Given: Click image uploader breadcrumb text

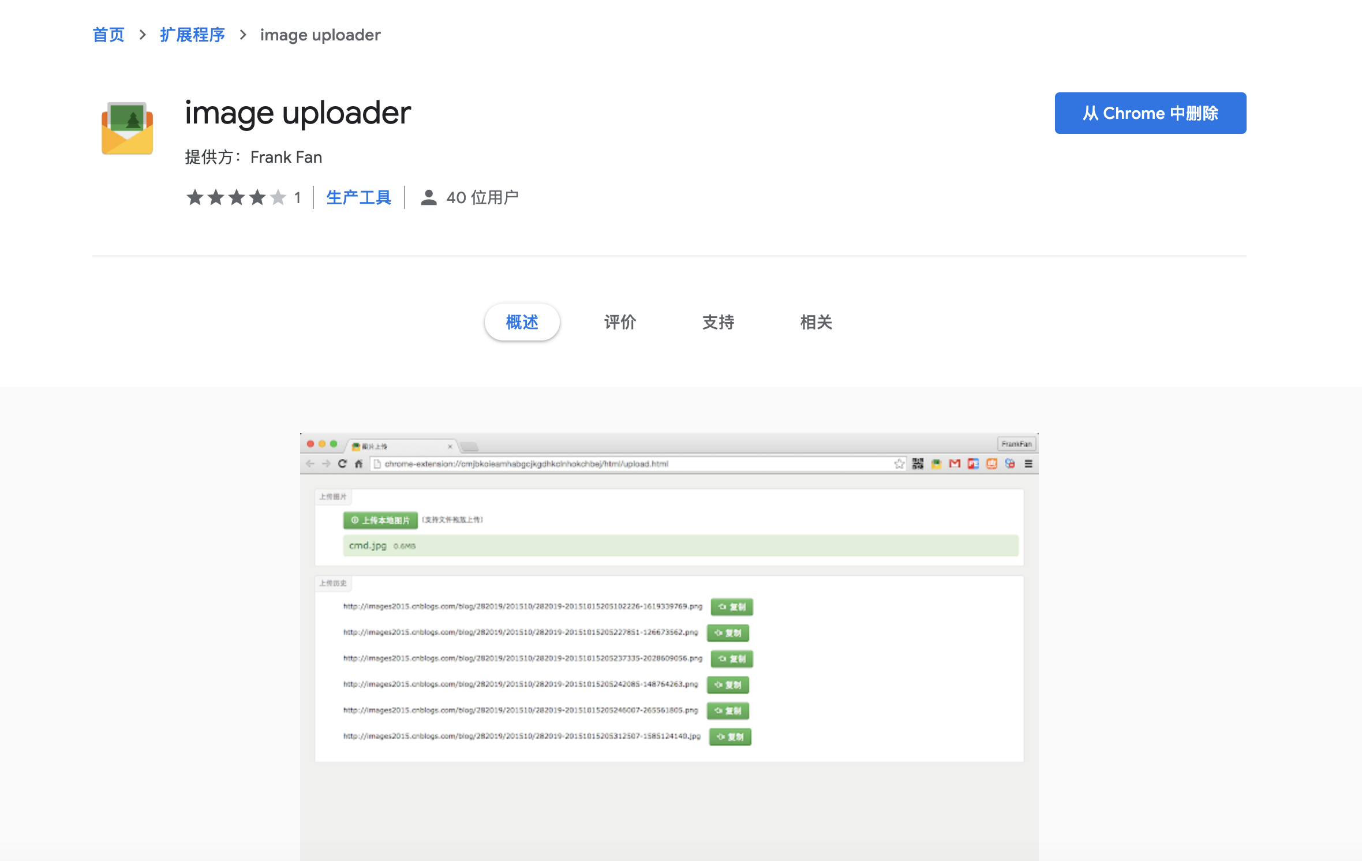Looking at the screenshot, I should (320, 35).
